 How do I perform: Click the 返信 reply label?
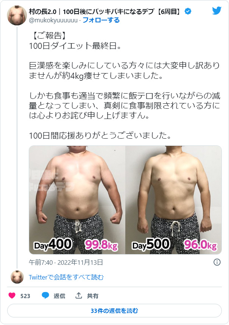[x=59, y=296]
